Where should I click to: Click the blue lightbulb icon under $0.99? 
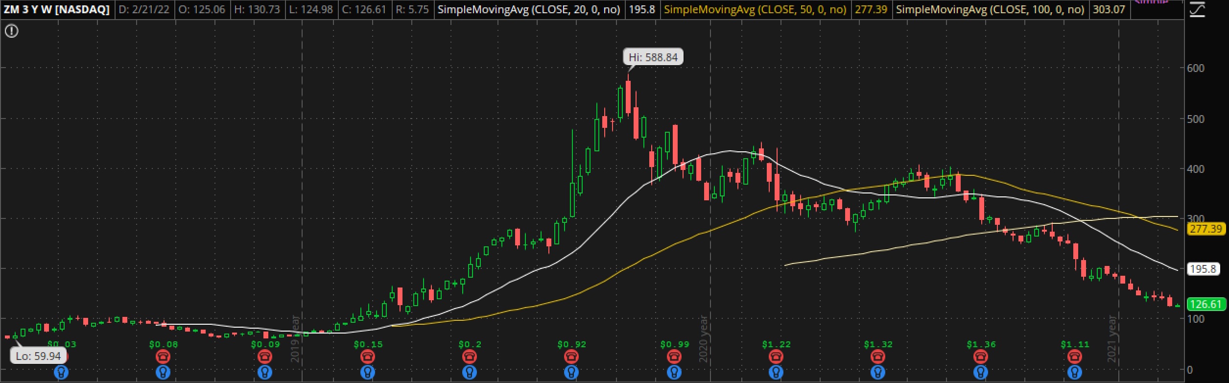[x=674, y=373]
